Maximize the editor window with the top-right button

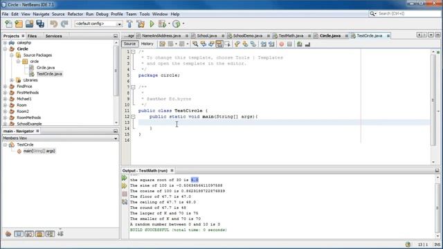[437, 35]
